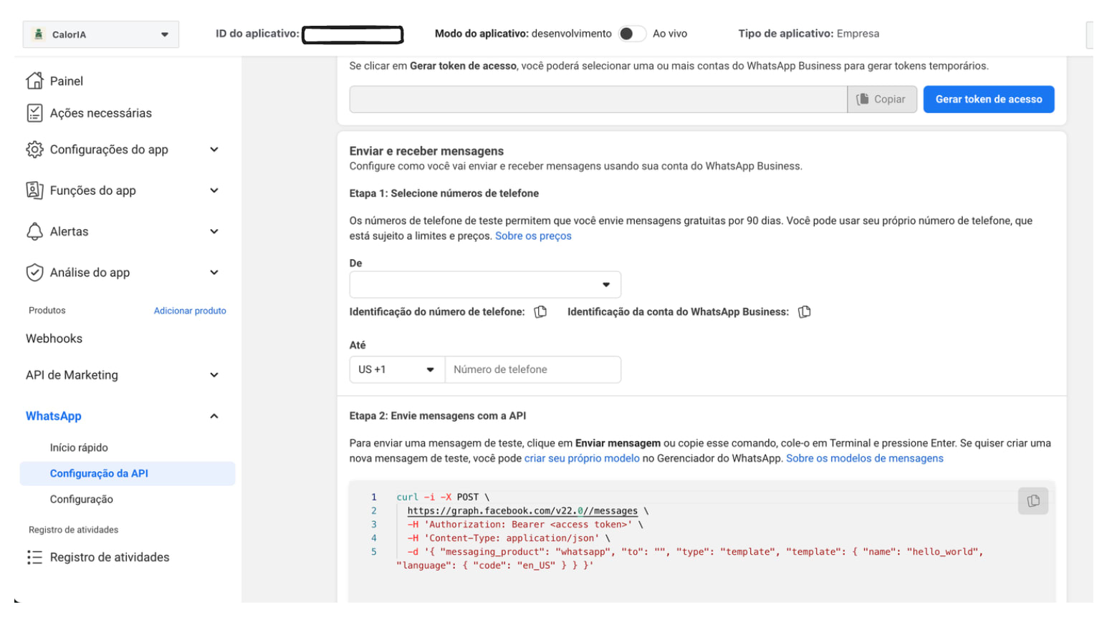Collapse the WhatsApp section chevron
1107x617 pixels.
click(214, 416)
